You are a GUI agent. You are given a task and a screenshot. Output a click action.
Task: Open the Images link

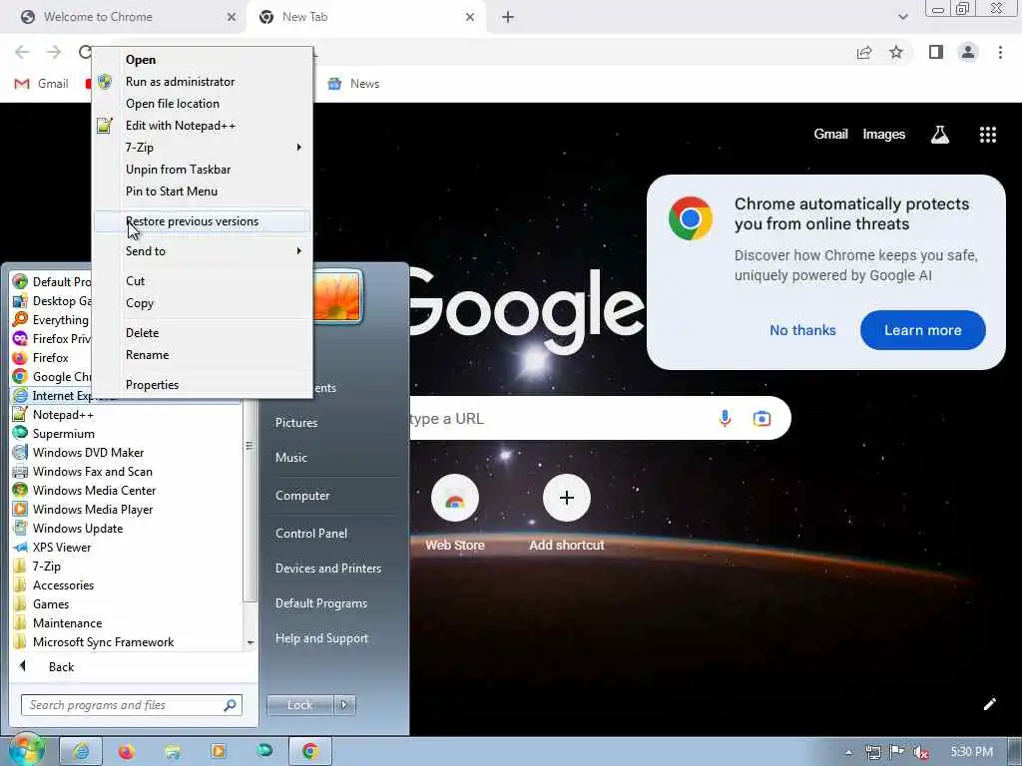pos(883,135)
